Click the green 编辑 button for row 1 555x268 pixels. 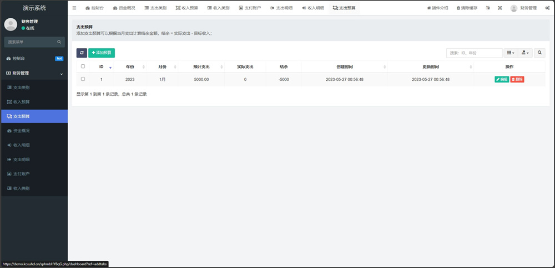pos(502,79)
